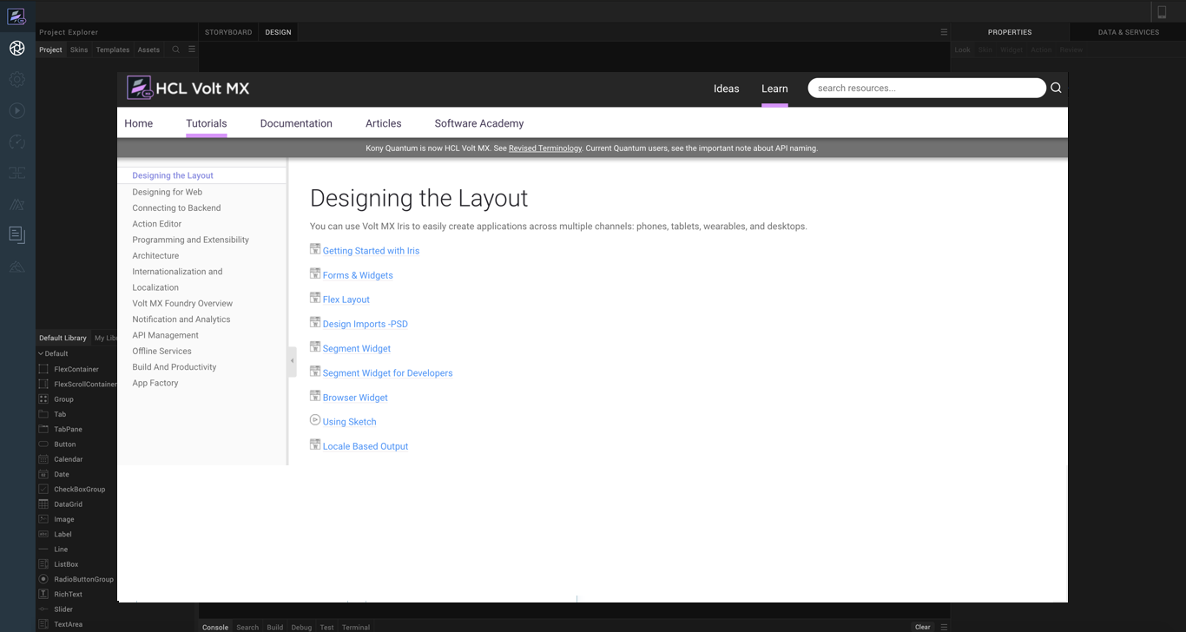Select the Calendar widget icon
Viewport: 1186px width, 632px height.
tap(43, 458)
